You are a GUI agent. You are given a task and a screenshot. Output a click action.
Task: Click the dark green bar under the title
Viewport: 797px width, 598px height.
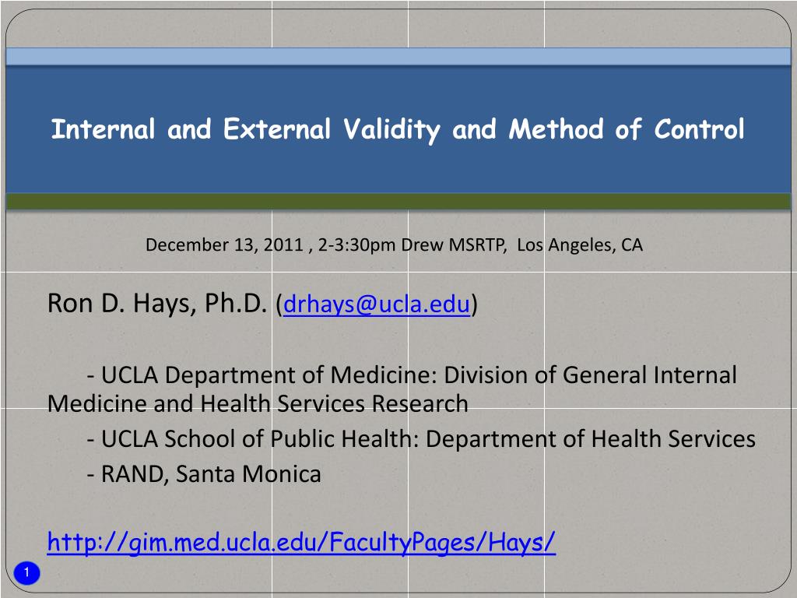tap(398, 202)
